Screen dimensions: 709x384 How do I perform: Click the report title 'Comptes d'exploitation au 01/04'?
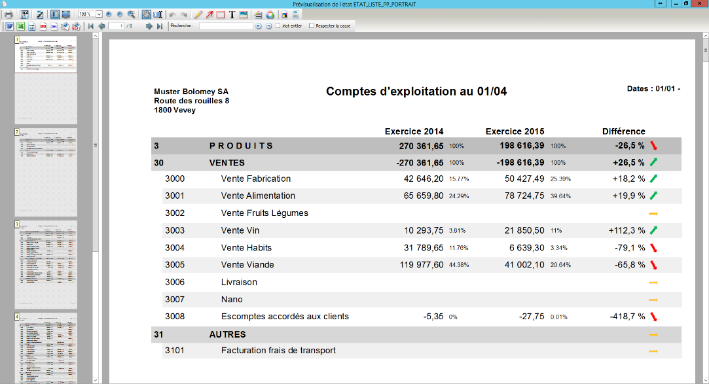click(416, 91)
